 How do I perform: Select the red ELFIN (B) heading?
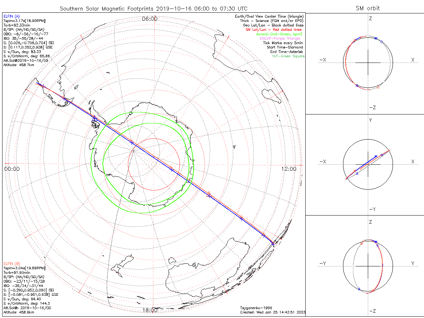tap(12, 264)
